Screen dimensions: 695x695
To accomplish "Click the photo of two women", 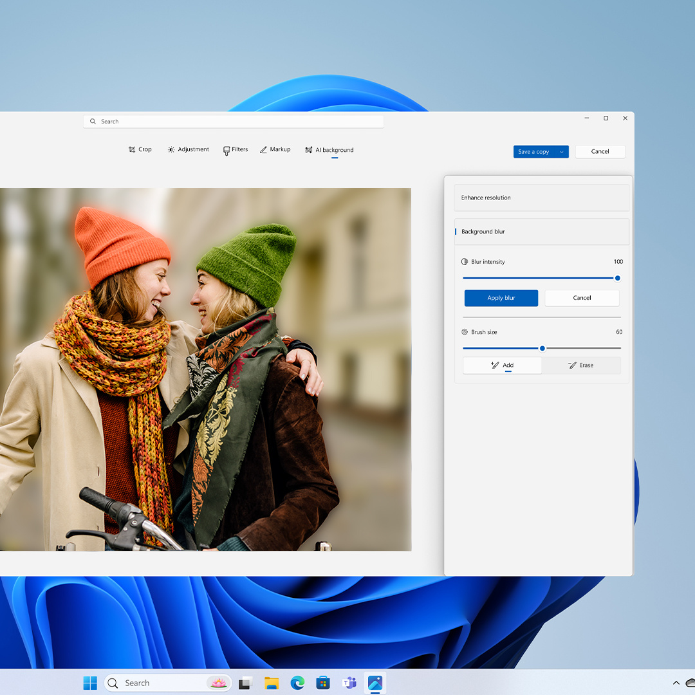I will pyautogui.click(x=206, y=369).
